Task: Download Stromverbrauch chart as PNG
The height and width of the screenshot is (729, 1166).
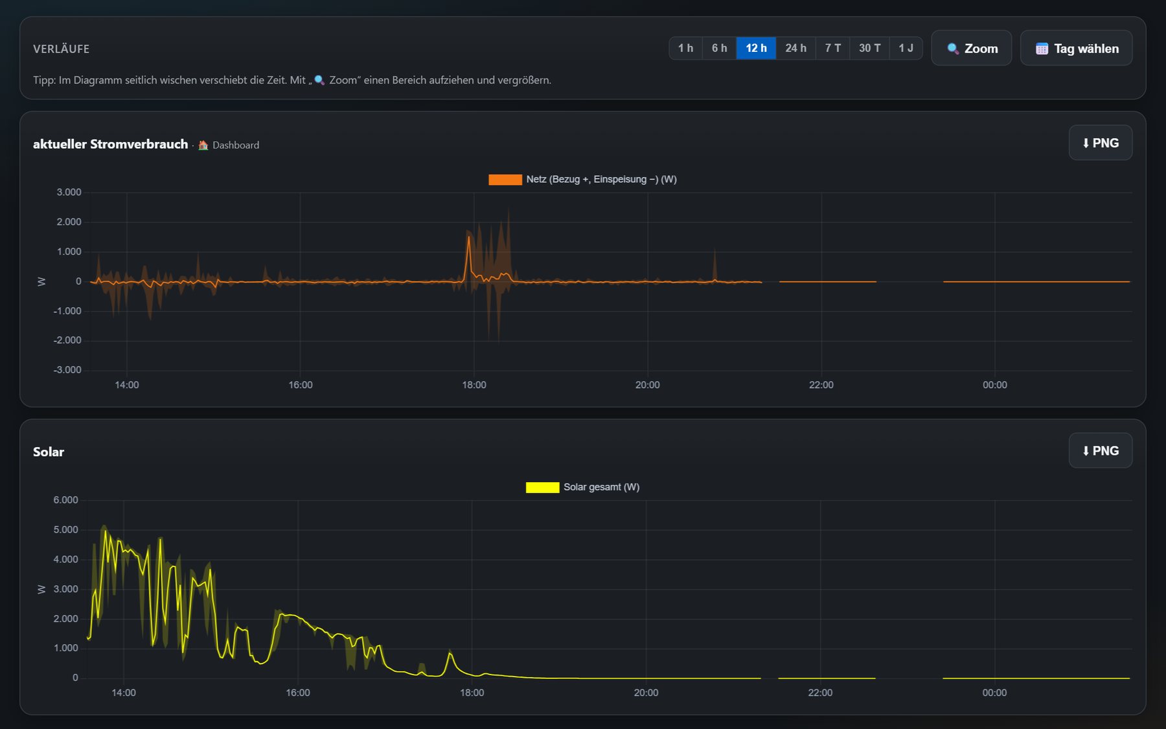Action: [x=1100, y=143]
